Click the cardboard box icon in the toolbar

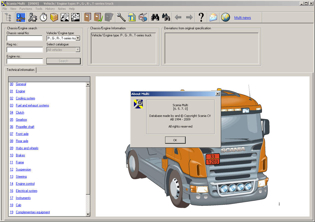click(x=54, y=18)
